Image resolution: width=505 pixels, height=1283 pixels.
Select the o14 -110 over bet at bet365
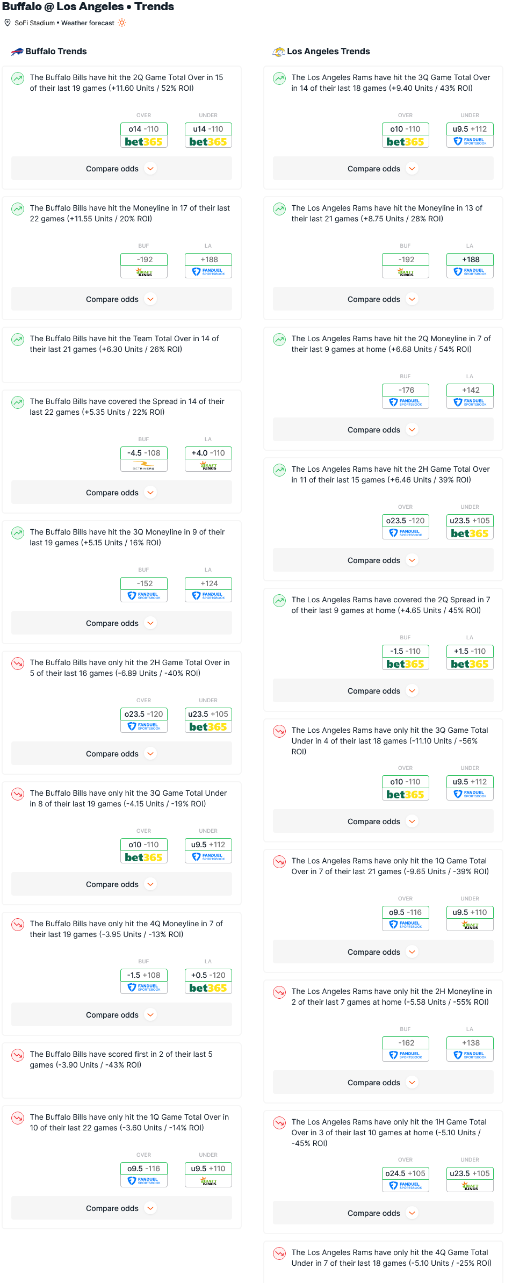click(x=144, y=135)
